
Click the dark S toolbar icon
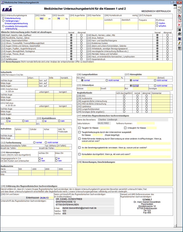pos(179,30)
